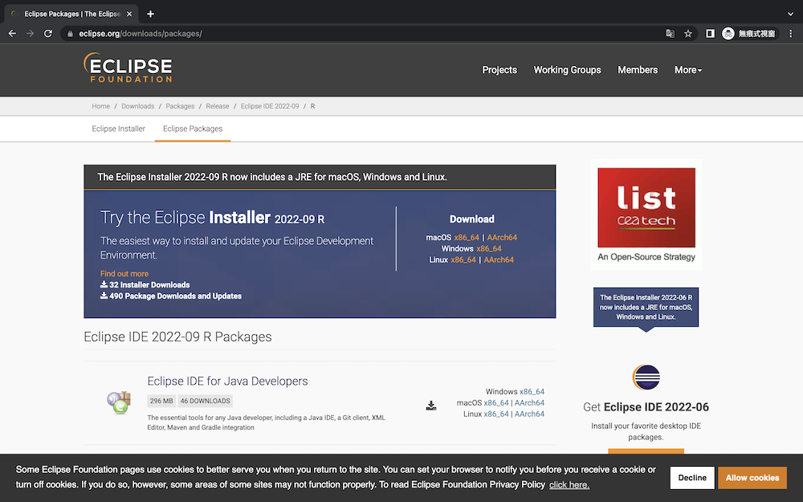Click the 296 MB size badge
The height and width of the screenshot is (502, 803).
(x=161, y=401)
